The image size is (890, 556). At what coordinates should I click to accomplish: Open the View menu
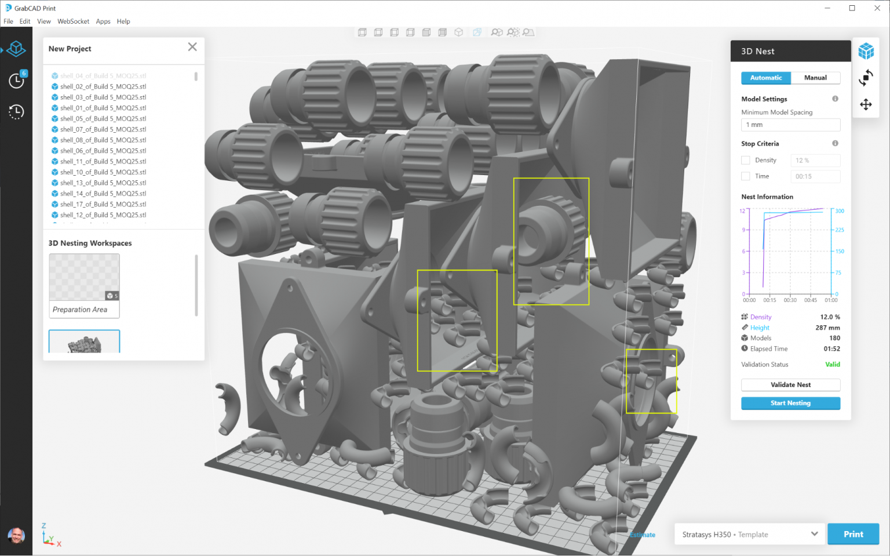[43, 21]
